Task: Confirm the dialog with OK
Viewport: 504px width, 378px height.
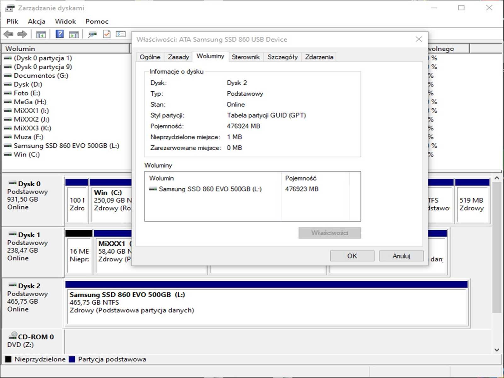Action: coord(352,256)
